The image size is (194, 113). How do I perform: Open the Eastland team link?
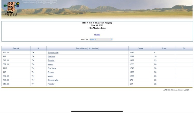(x=51, y=56)
